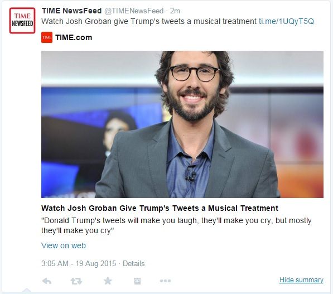Click the @TIMENewsFeed handle
The width and height of the screenshot is (333, 294).
pos(134,11)
